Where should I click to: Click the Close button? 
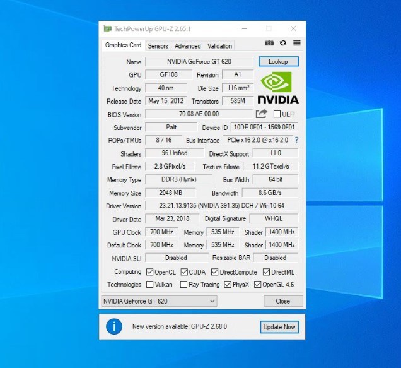(x=283, y=301)
